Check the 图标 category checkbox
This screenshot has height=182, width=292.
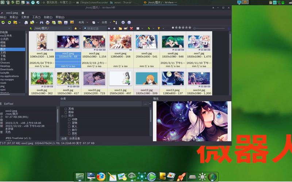click(66, 112)
